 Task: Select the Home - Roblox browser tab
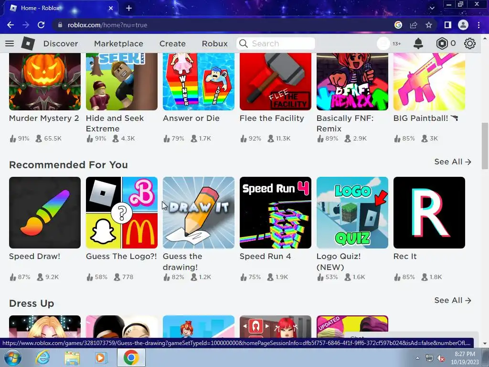click(x=61, y=8)
